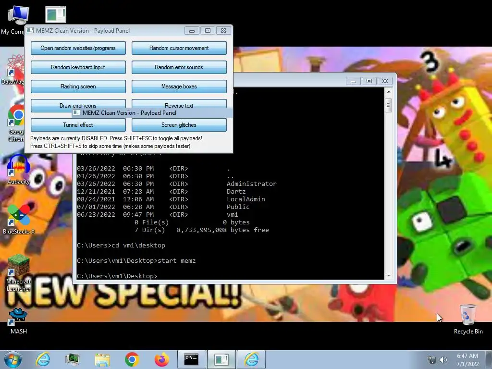The width and height of the screenshot is (492, 369).
Task: Enable the Screen glitches payload
Action: 179,125
